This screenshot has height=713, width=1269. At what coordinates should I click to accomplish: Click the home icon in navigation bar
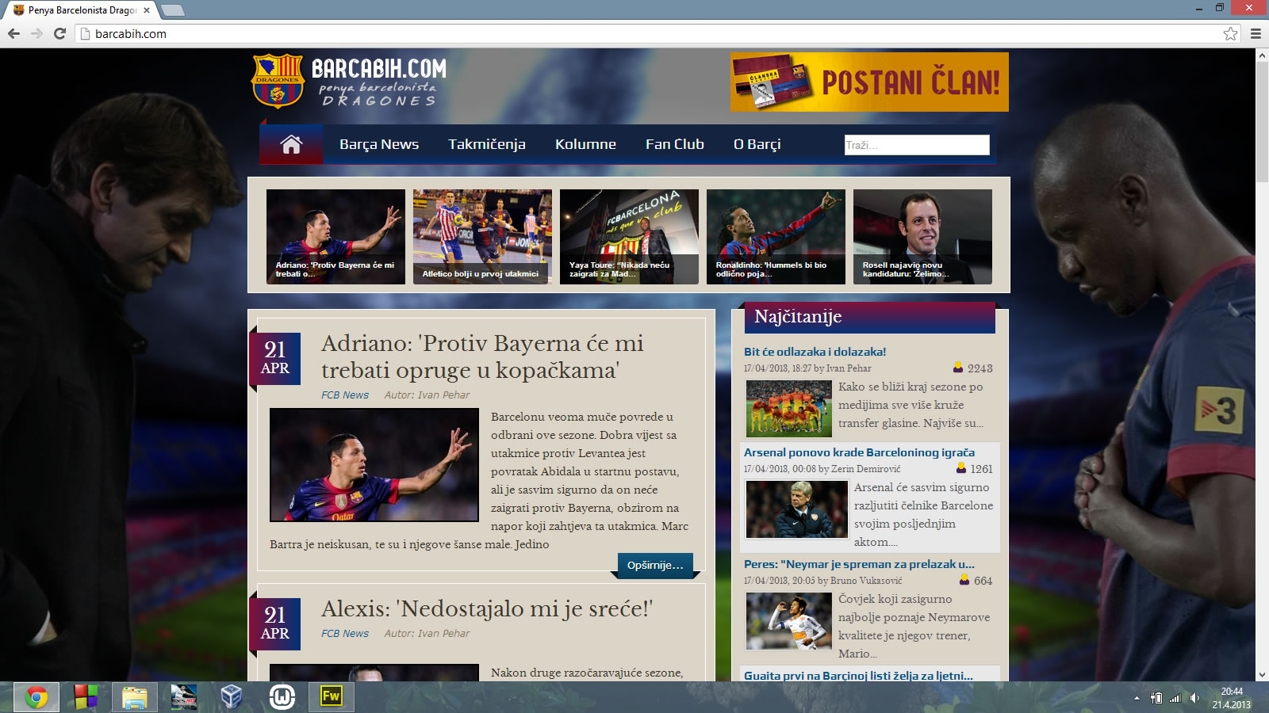(291, 144)
